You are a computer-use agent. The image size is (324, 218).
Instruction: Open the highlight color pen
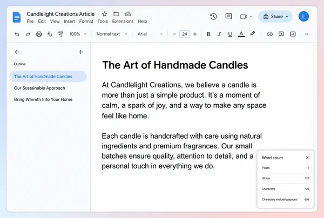(252, 33)
